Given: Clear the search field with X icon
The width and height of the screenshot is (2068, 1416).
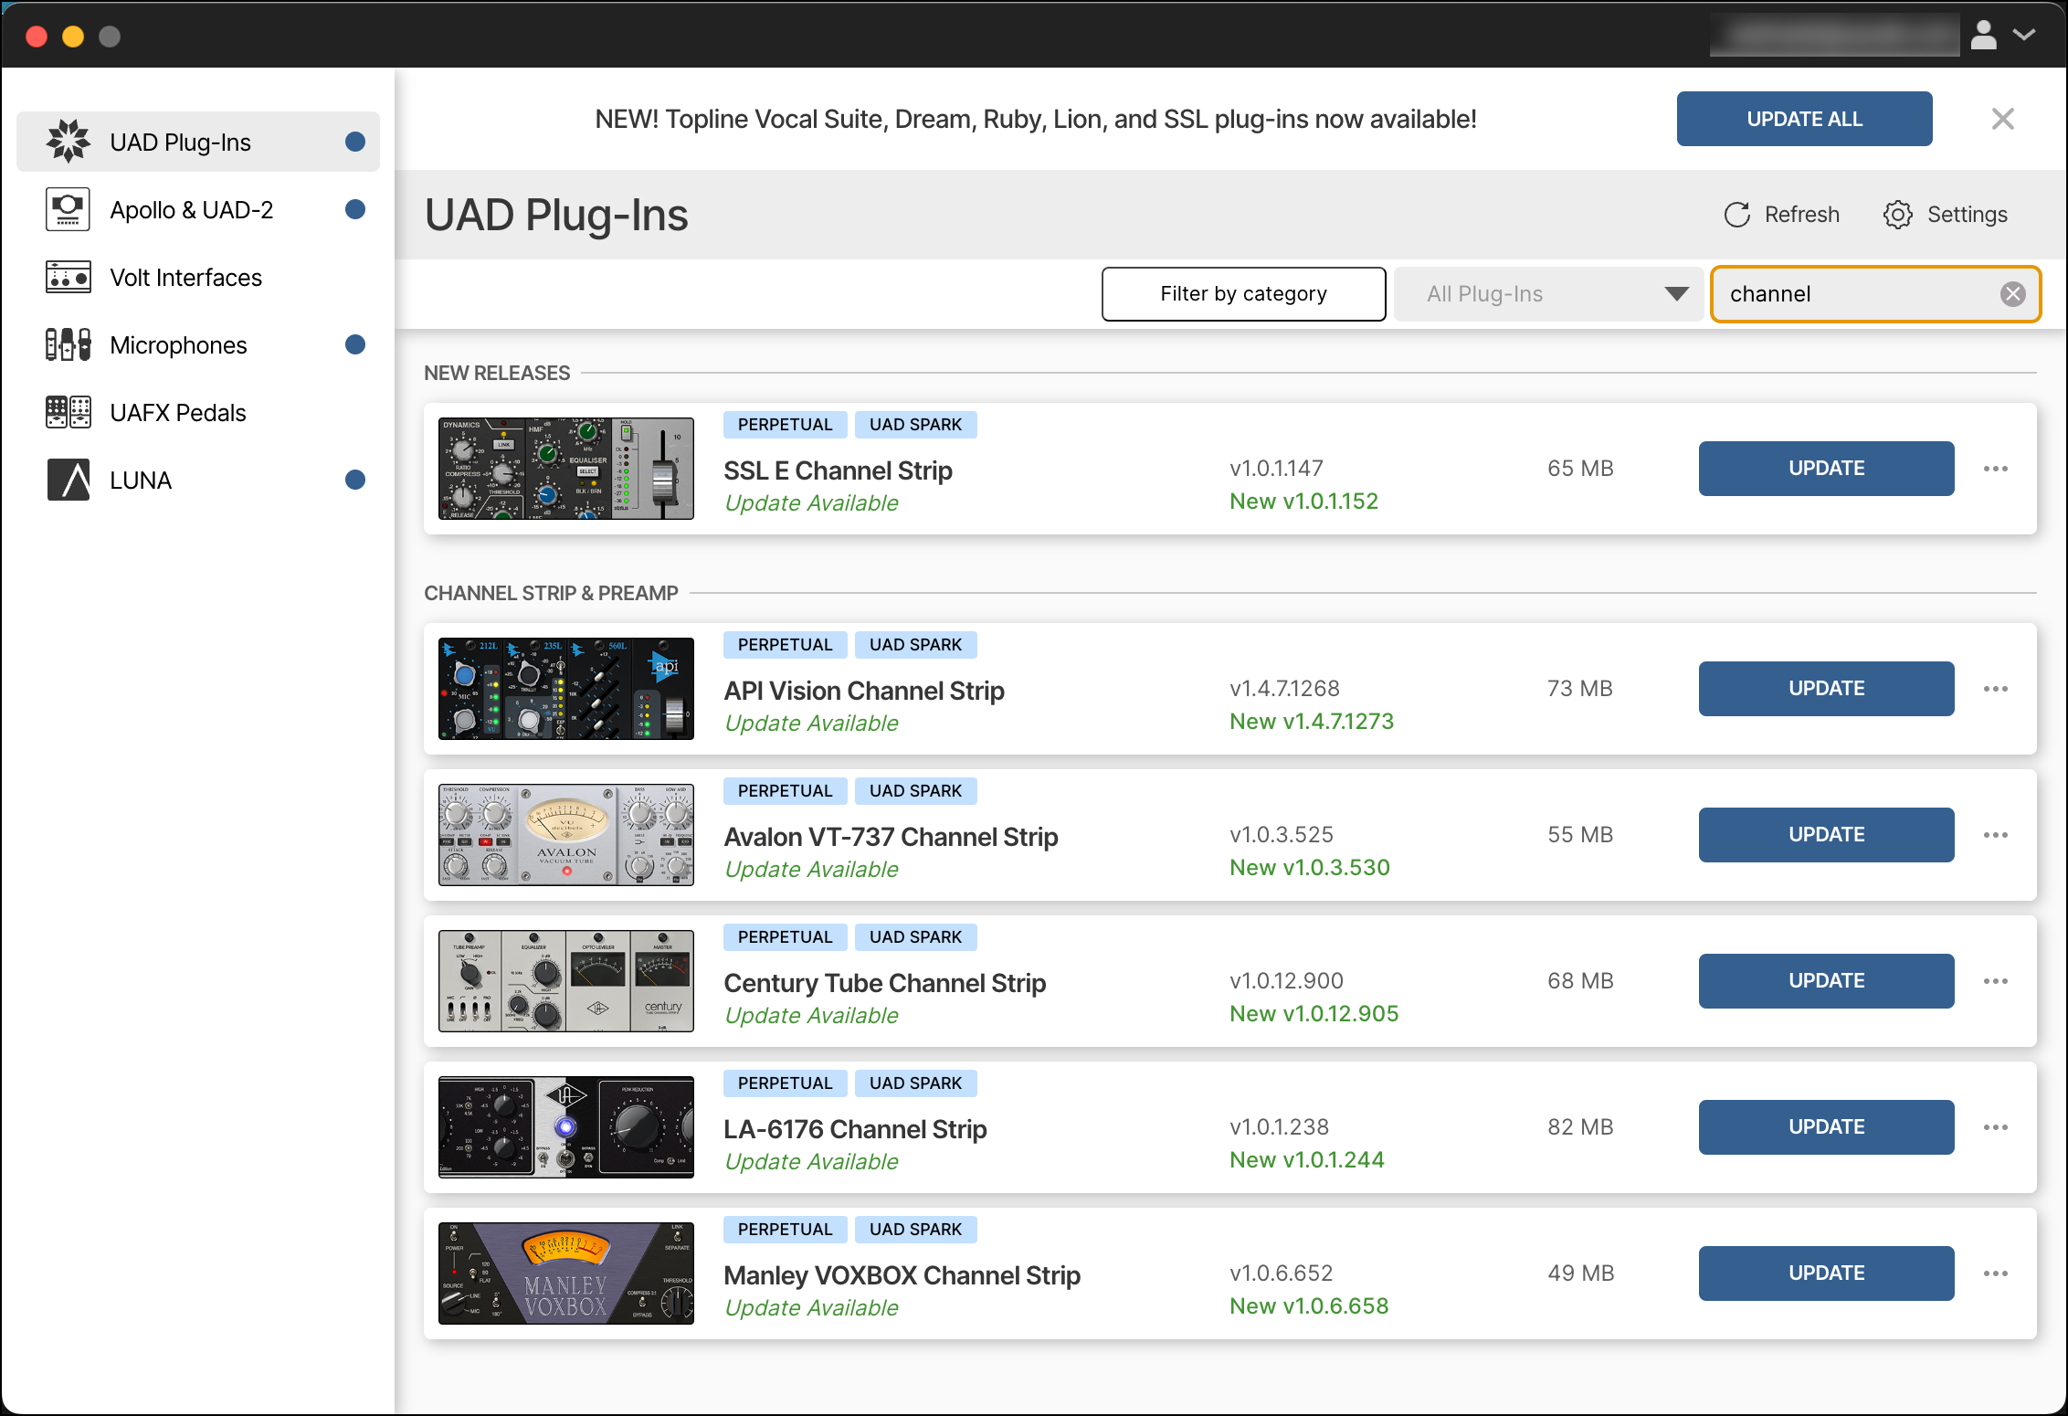Looking at the screenshot, I should tap(2013, 293).
